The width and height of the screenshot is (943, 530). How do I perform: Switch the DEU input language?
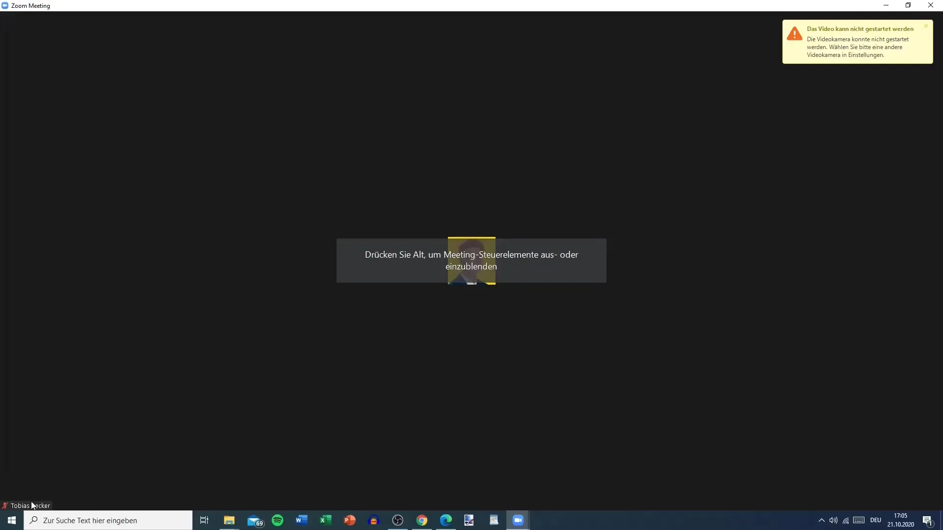point(876,520)
